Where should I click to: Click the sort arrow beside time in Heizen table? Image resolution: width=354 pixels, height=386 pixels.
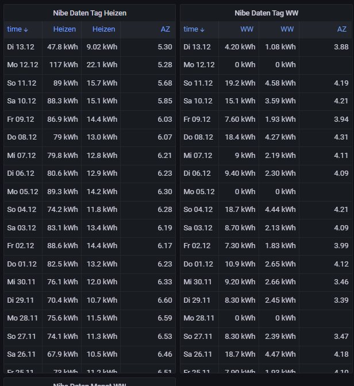tap(26, 30)
